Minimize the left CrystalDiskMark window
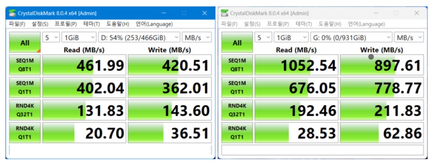 coord(164,13)
